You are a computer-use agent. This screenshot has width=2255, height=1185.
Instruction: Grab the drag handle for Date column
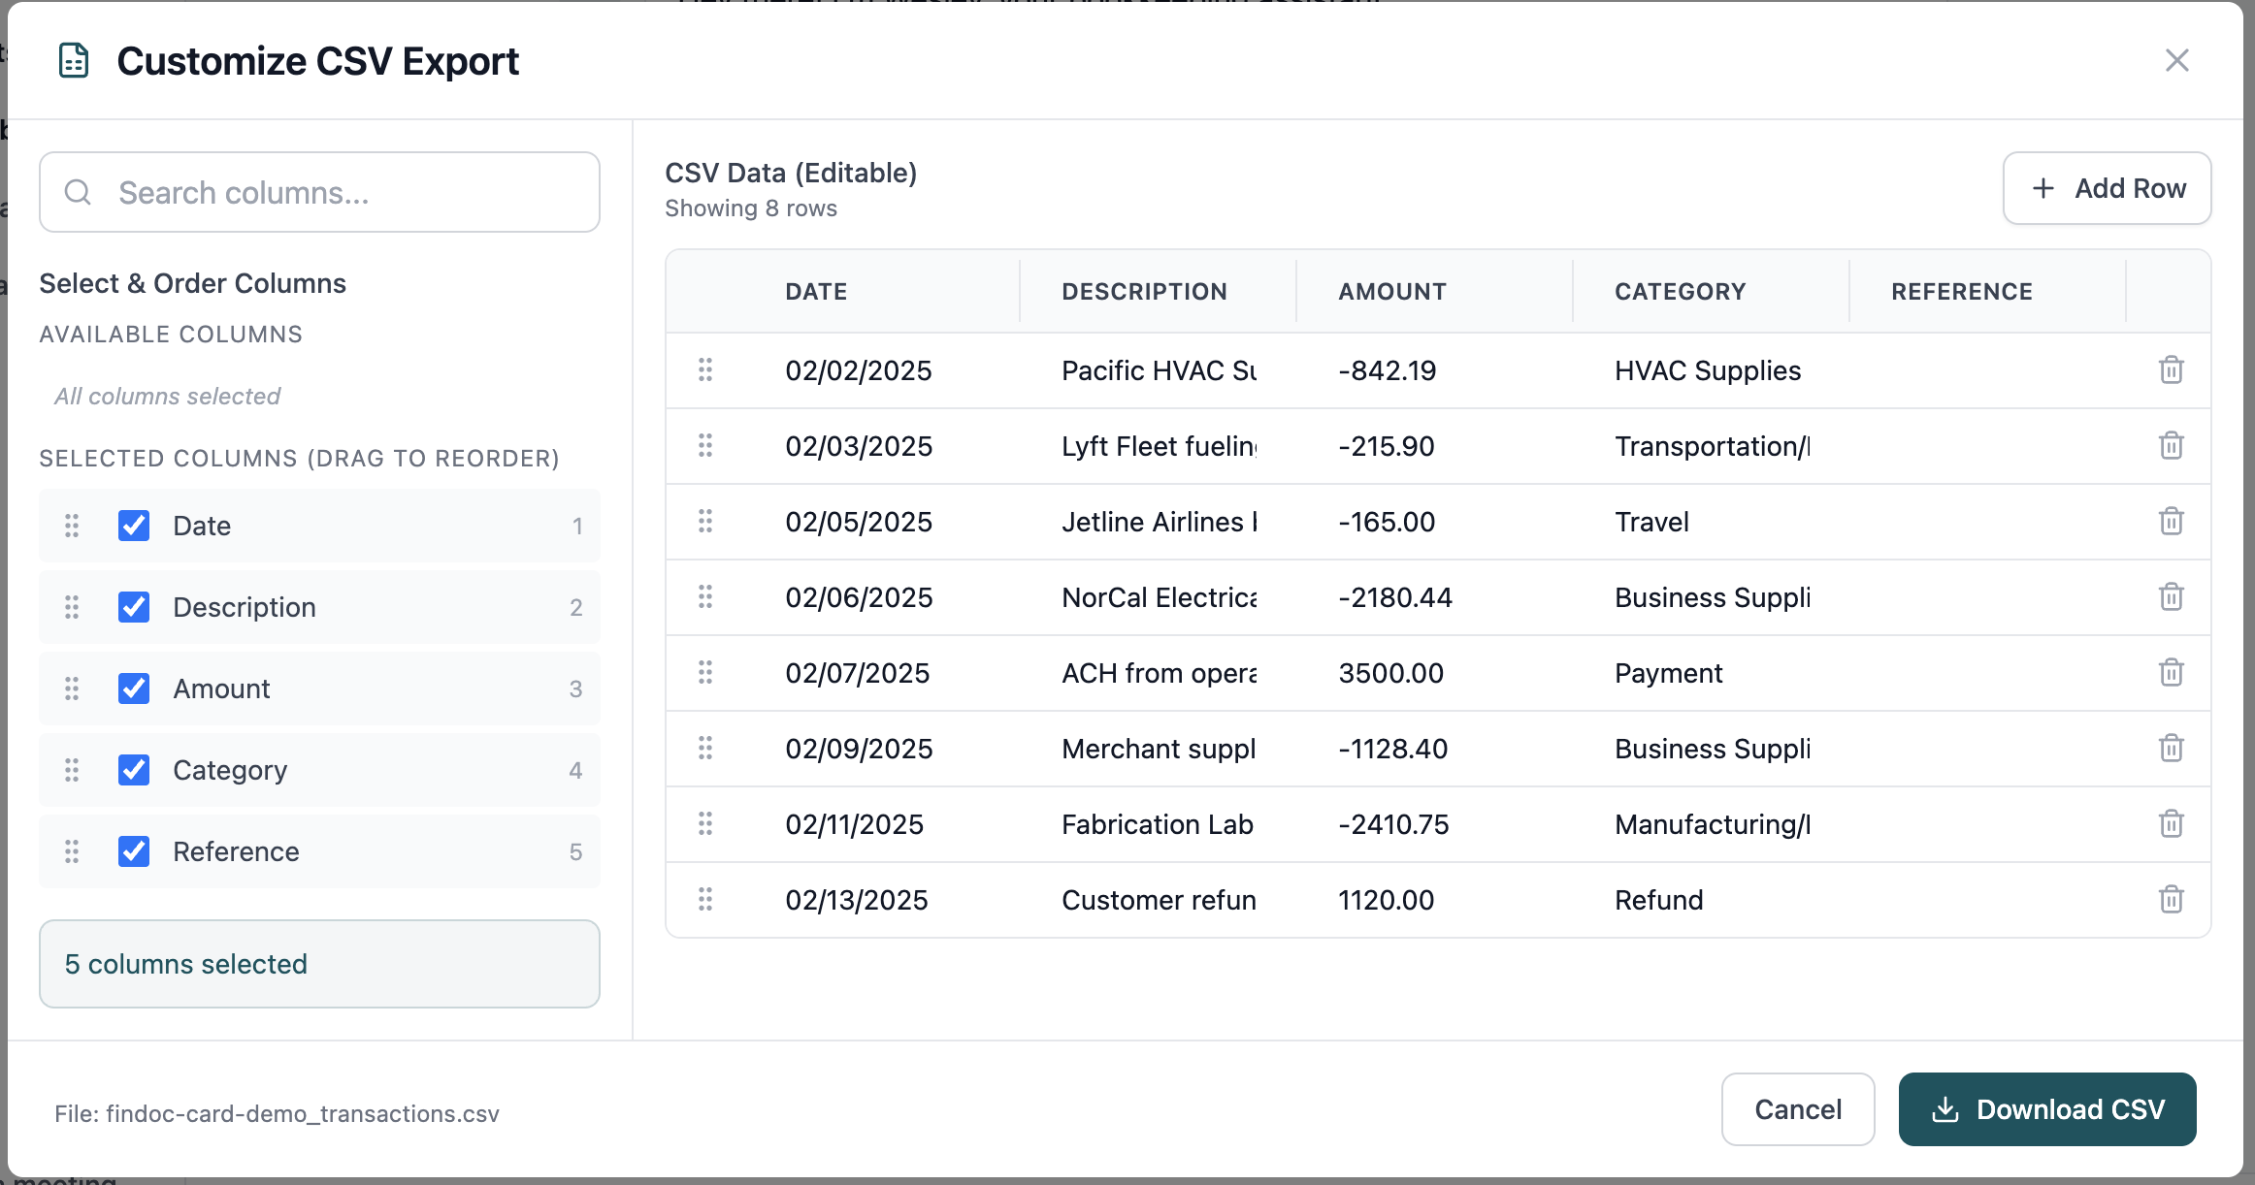72,526
